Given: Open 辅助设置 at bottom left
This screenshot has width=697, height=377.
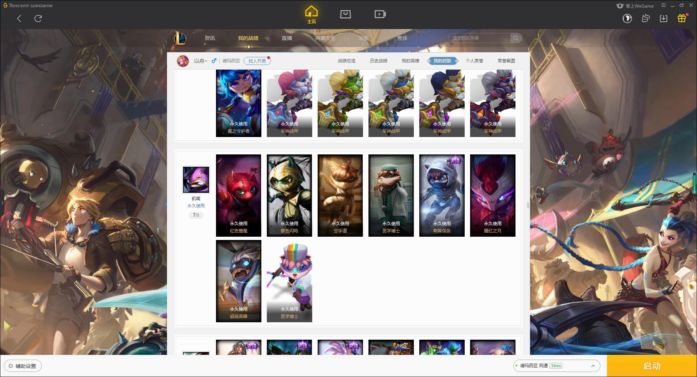Looking at the screenshot, I should coord(23,366).
